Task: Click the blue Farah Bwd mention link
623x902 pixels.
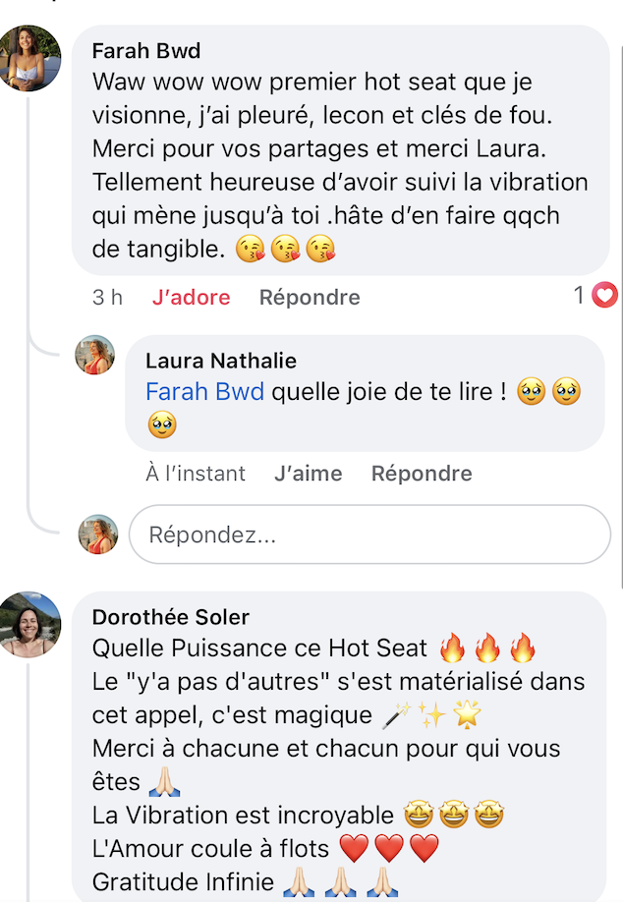Action: pos(204,392)
